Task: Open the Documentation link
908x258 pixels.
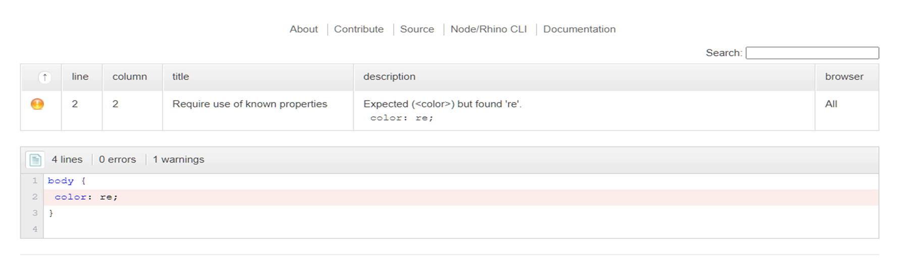Action: (579, 29)
